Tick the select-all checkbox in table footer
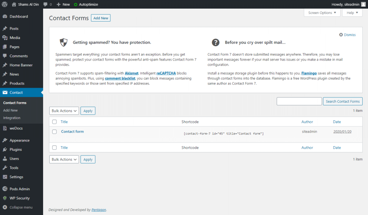Image resolution: width=368 pixels, height=215 pixels. pos(55,148)
